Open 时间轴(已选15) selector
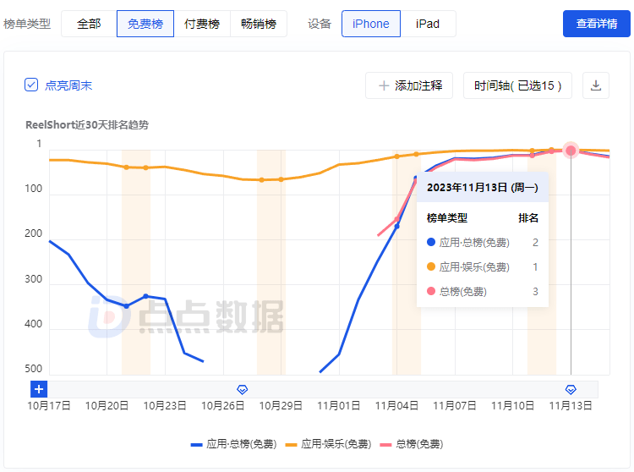This screenshot has height=472, width=634. pyautogui.click(x=517, y=85)
